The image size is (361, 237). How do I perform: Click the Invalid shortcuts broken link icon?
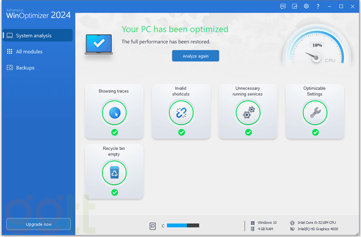click(181, 113)
